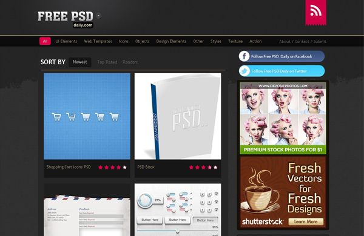Viewport: 364px width, 236px height.
Task: Click the Facebook logo icon
Action: [244, 56]
